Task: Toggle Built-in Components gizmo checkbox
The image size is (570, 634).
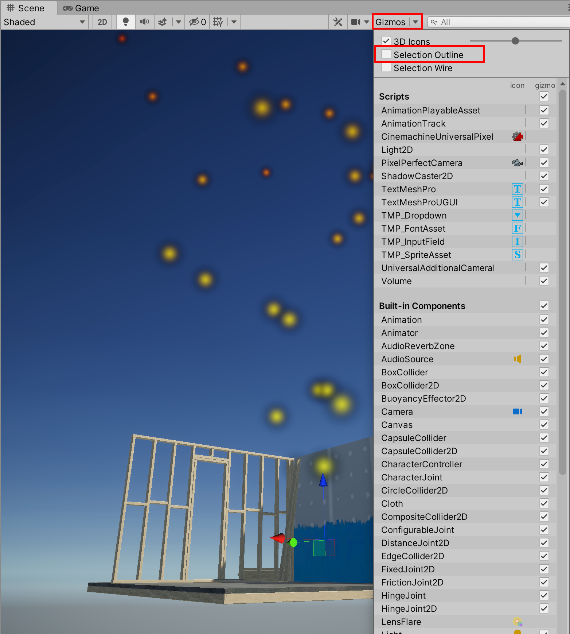Action: point(544,306)
